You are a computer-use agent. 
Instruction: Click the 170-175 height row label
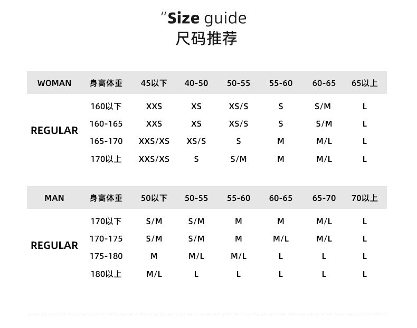pos(106,238)
